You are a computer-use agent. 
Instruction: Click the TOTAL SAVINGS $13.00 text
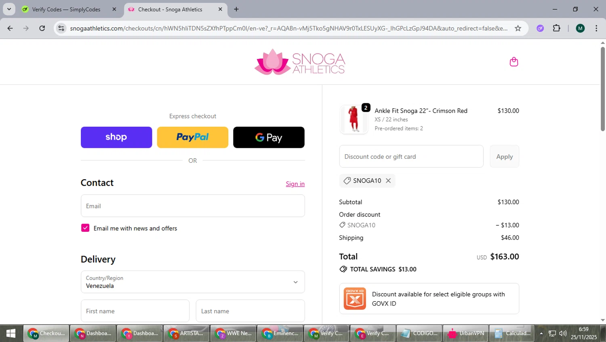[383, 269]
